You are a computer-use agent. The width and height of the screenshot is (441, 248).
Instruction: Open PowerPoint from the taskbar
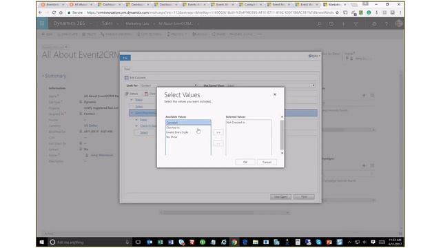329,242
